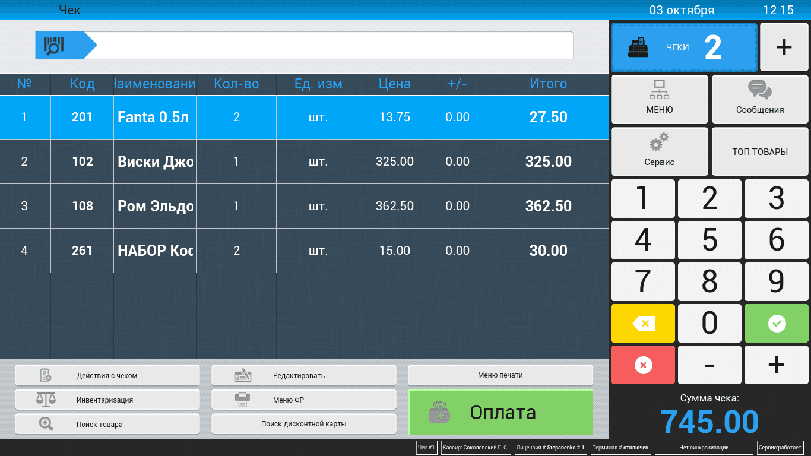Click Кассир: Соколовский Г. С. status entry

pos(476,448)
